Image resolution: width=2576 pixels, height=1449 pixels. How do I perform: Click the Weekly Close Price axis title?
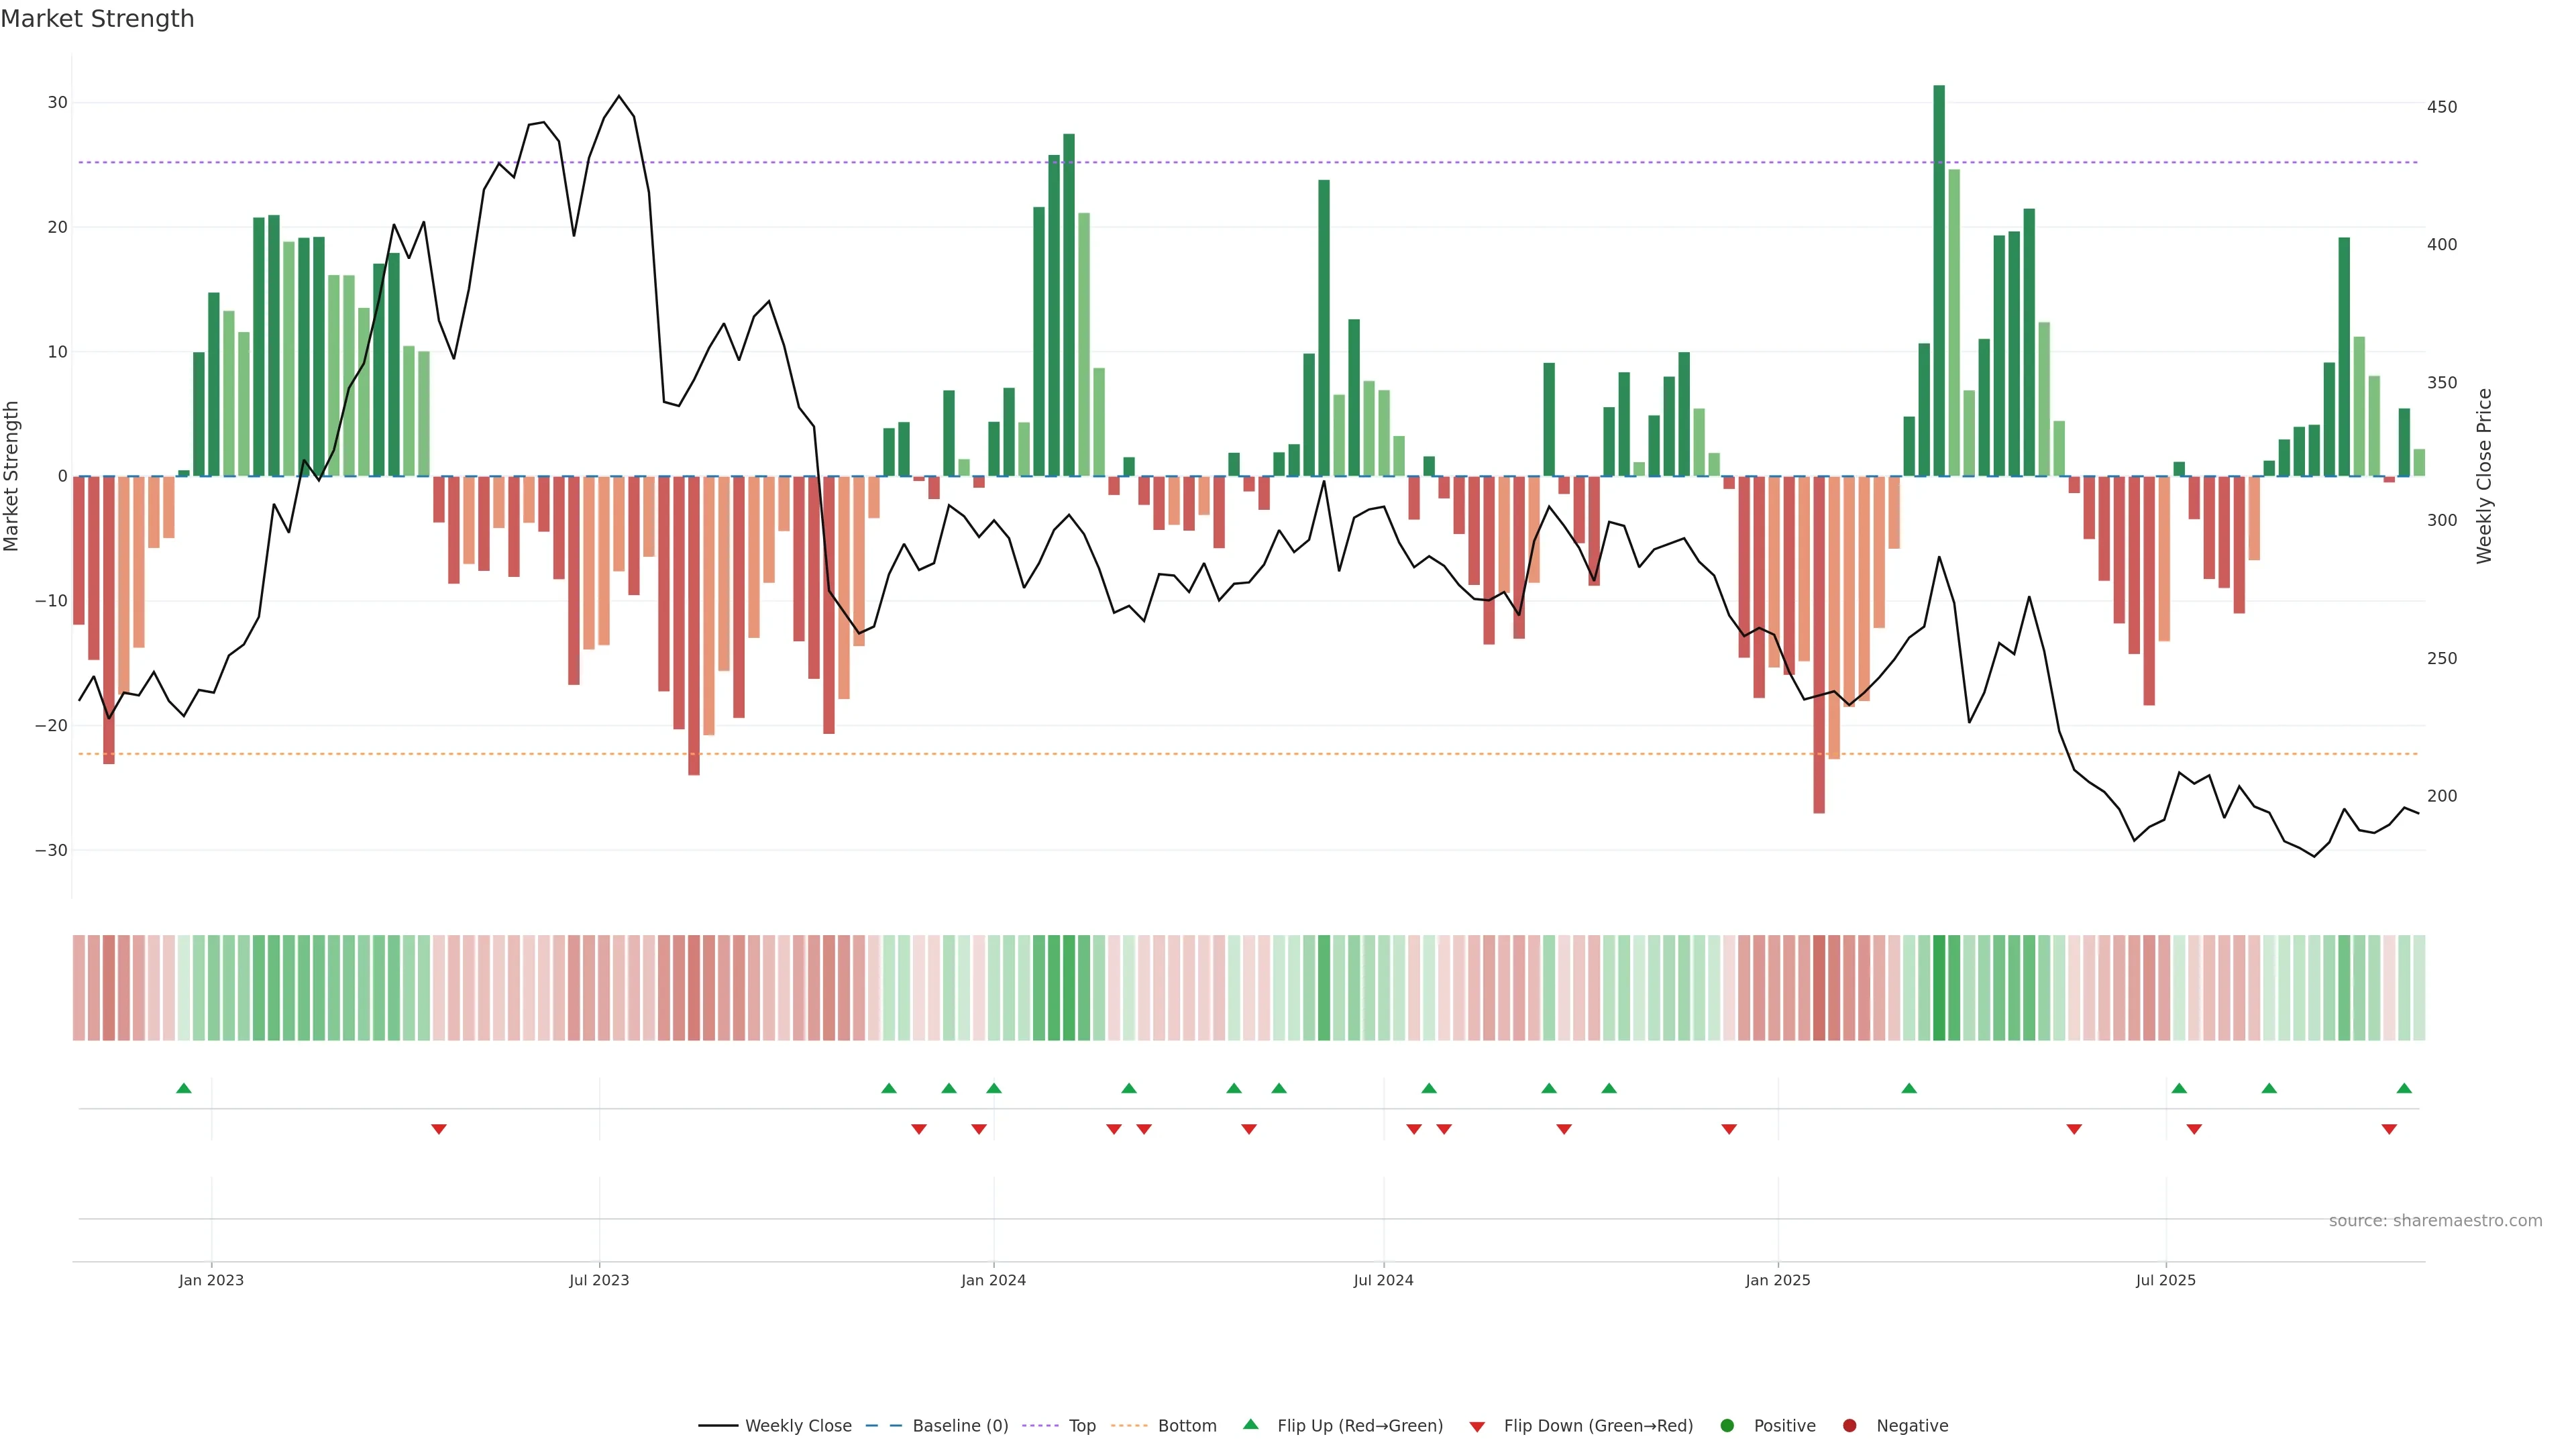[x=2484, y=476]
